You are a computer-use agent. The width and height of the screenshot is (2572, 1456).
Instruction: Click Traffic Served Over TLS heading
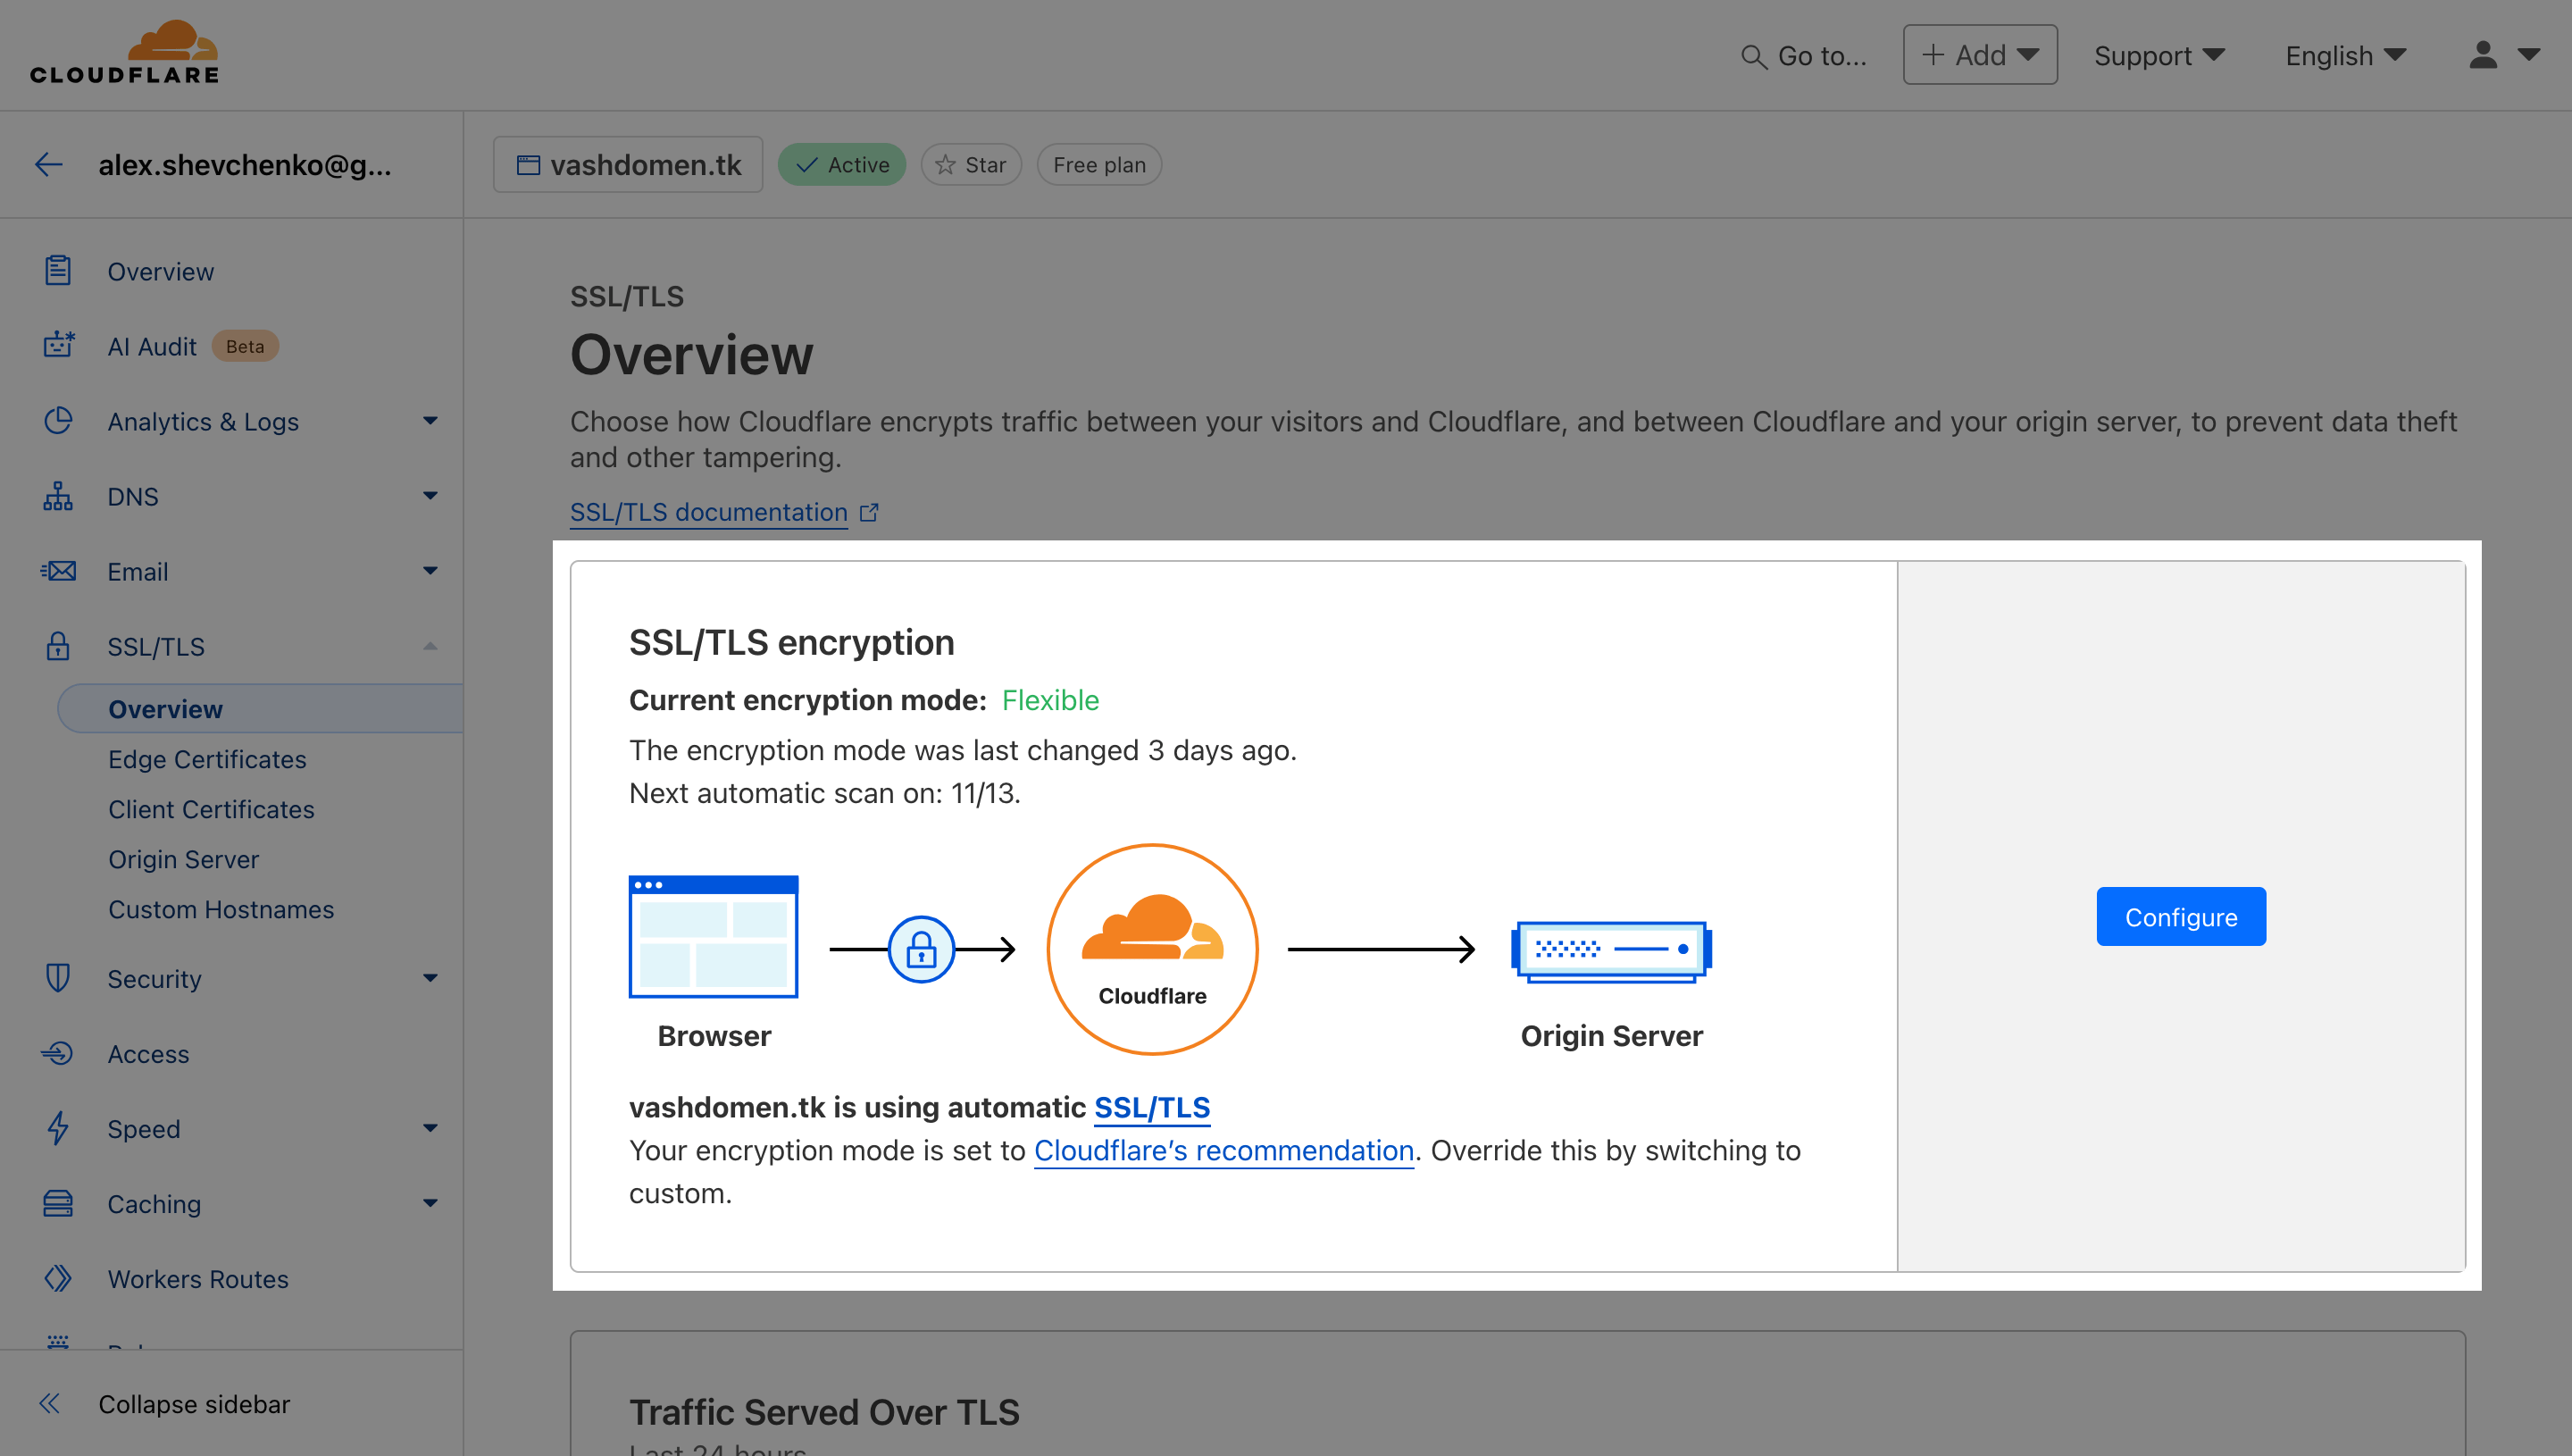823,1411
